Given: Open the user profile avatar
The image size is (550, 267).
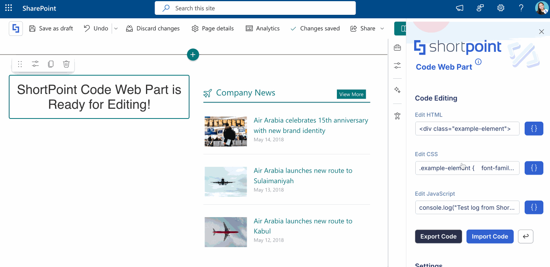Looking at the screenshot, I should click(541, 8).
